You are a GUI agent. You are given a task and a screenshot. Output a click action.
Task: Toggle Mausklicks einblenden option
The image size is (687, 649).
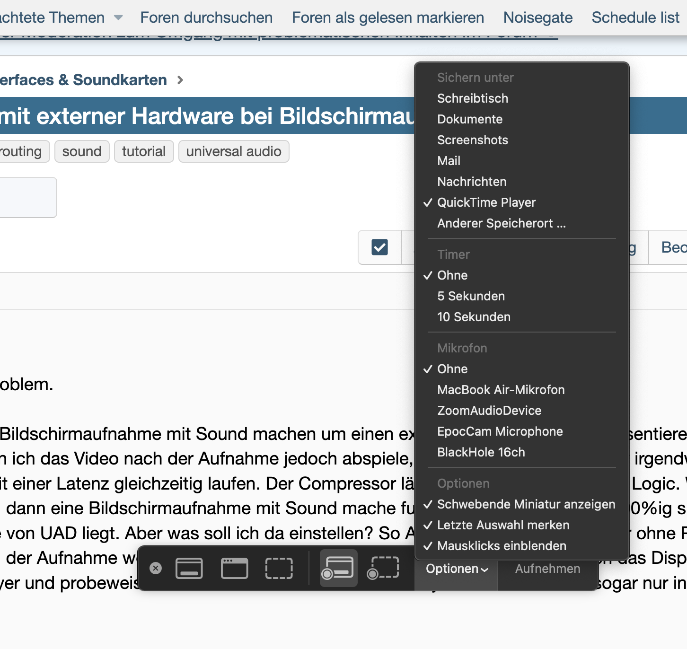point(502,546)
